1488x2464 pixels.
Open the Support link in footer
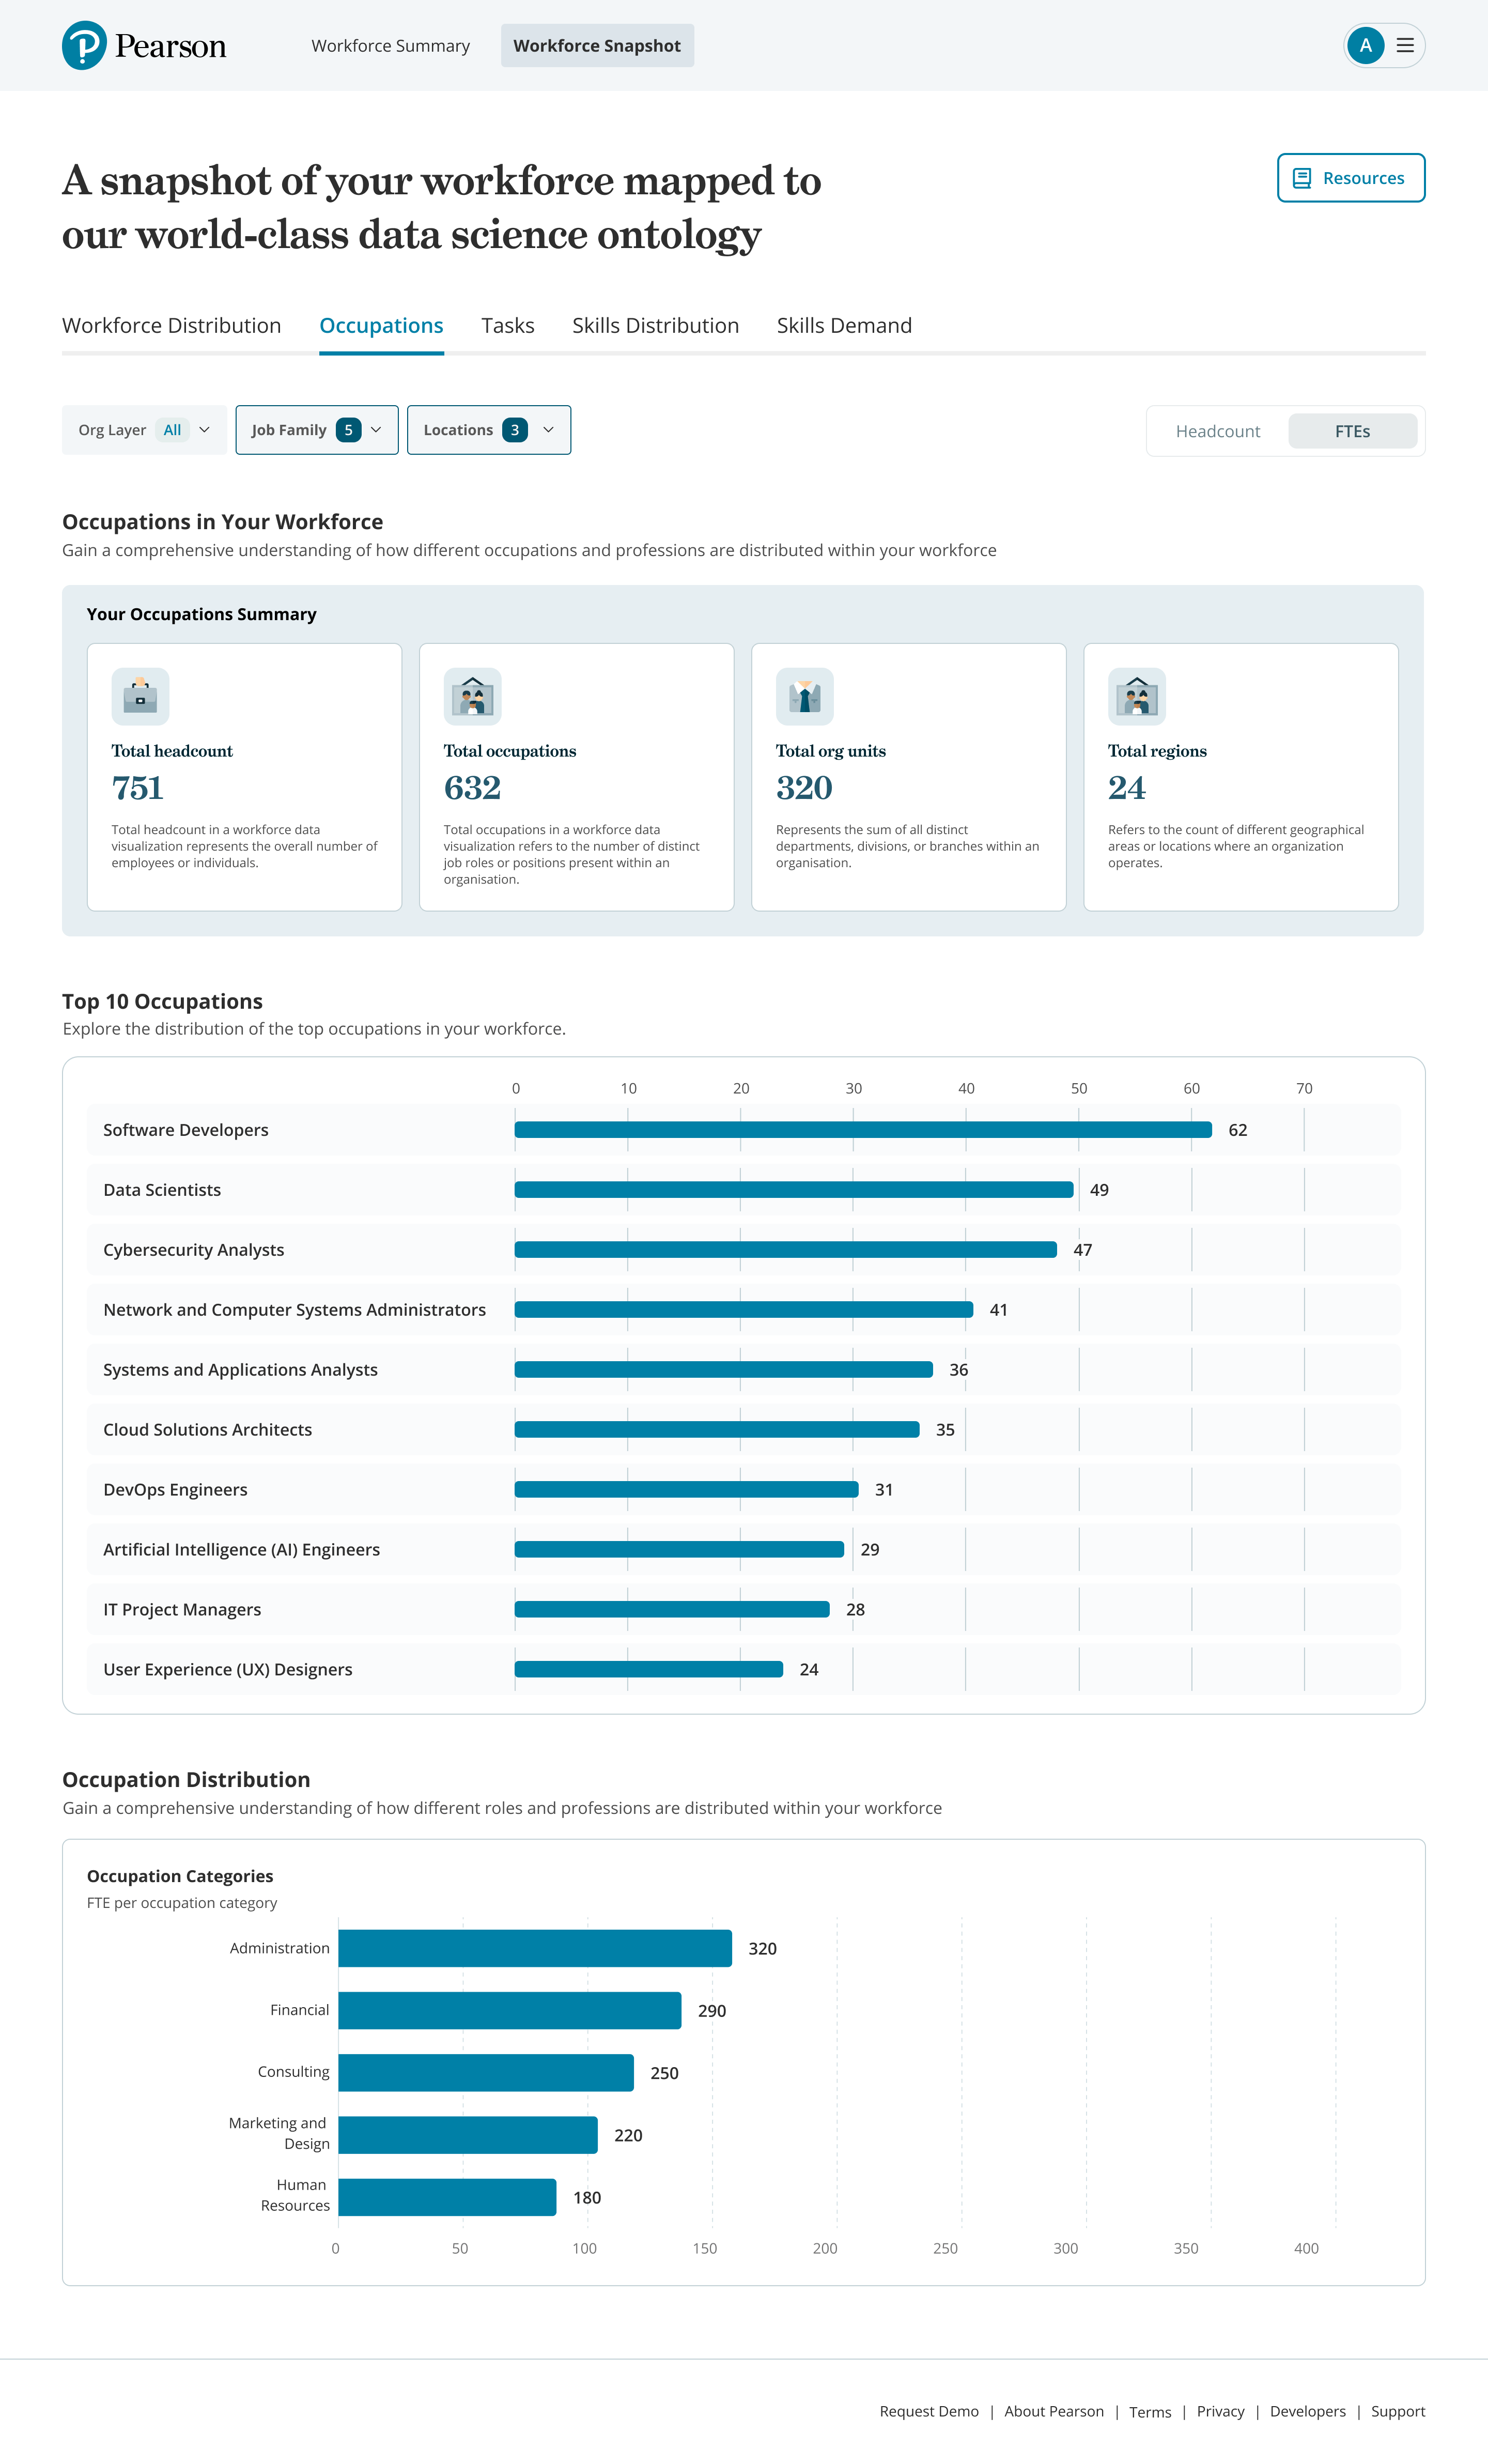[x=1397, y=2411]
